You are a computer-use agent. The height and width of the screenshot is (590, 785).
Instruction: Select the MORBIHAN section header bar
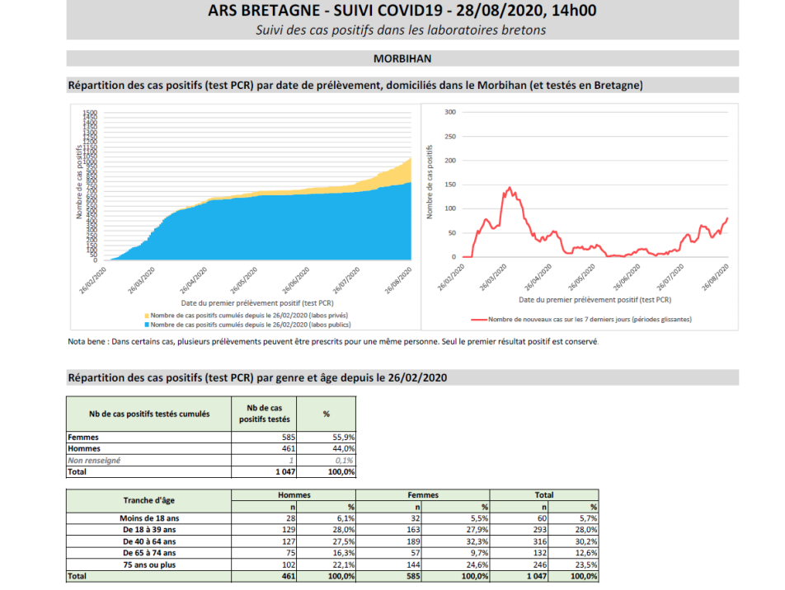click(402, 59)
